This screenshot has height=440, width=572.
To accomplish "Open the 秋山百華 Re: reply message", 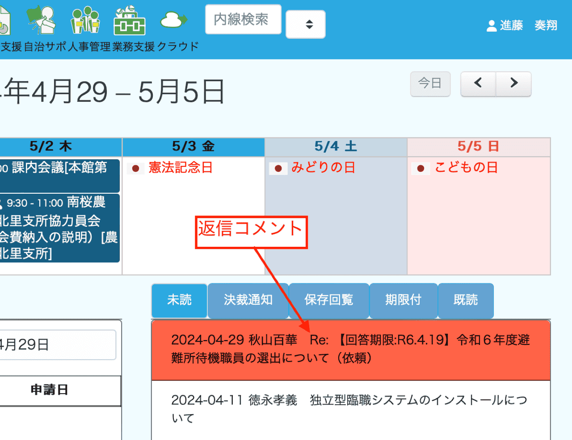I will tap(350, 349).
